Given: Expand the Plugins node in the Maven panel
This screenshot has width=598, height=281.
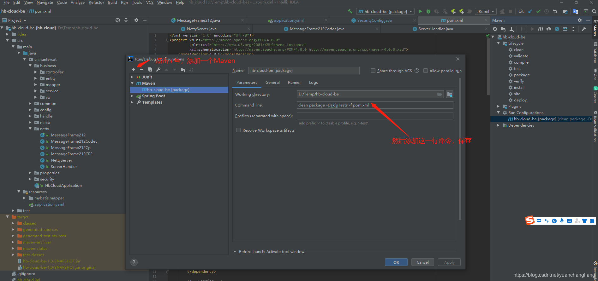Looking at the screenshot, I should (x=498, y=106).
